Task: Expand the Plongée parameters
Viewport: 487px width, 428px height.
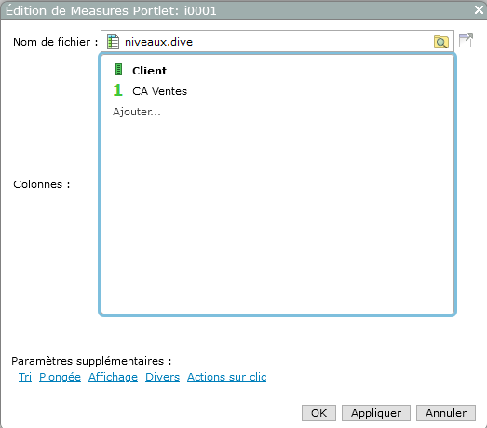Action: point(60,377)
